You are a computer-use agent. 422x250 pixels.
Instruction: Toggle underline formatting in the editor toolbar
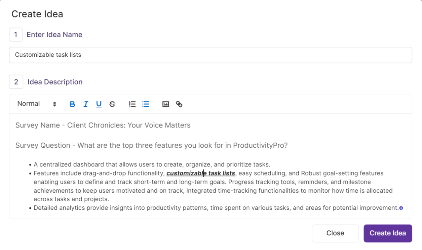[x=99, y=104]
